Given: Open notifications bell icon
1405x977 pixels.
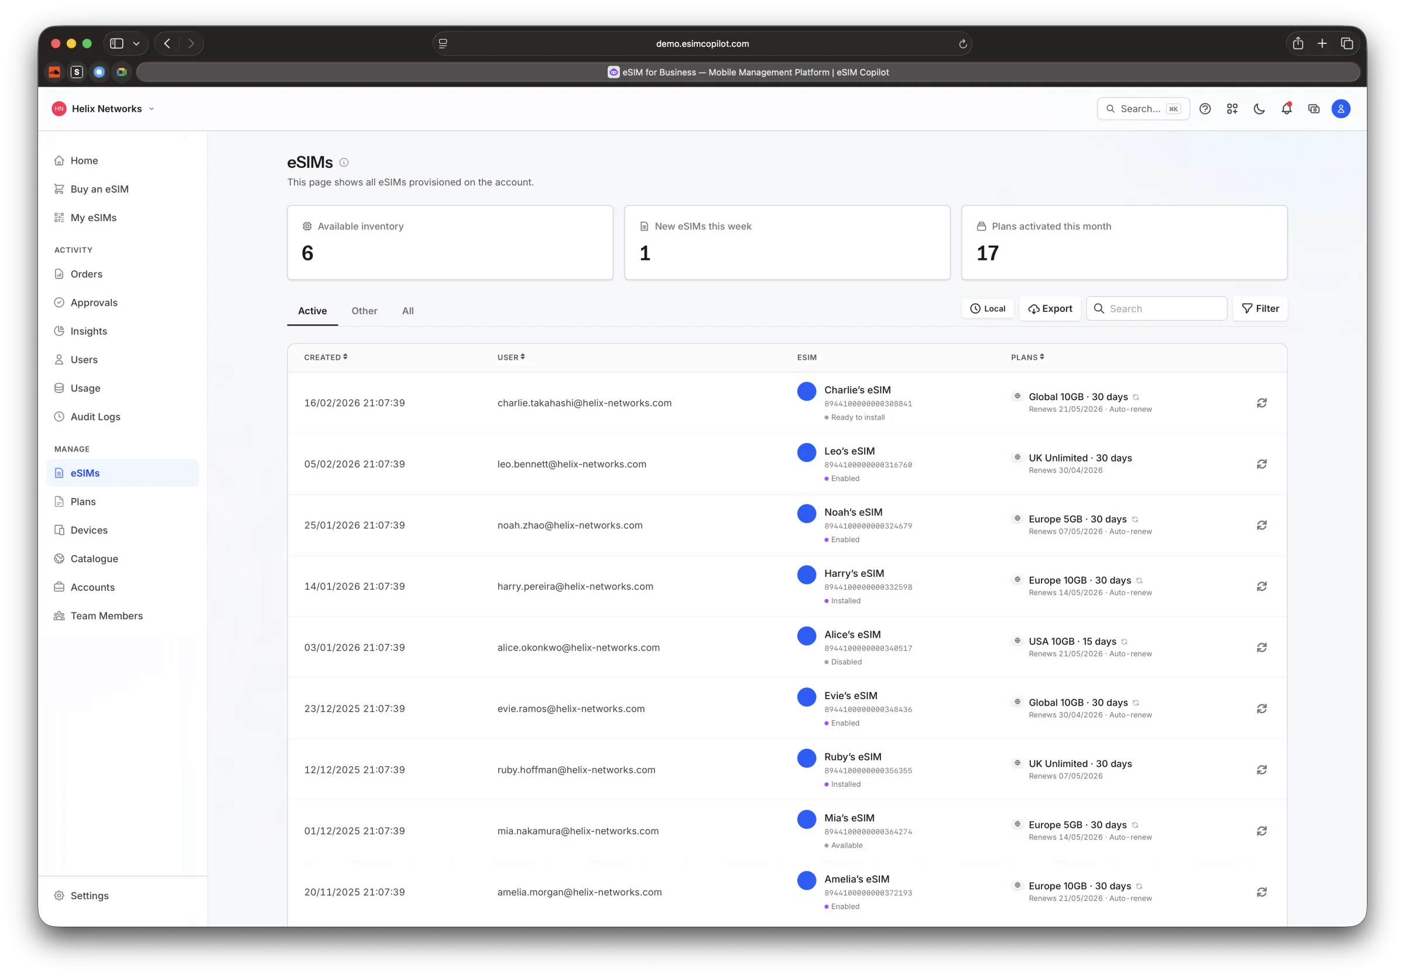Looking at the screenshot, I should tap(1286, 109).
